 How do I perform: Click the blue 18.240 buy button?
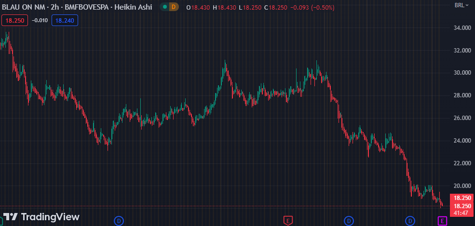(x=65, y=21)
